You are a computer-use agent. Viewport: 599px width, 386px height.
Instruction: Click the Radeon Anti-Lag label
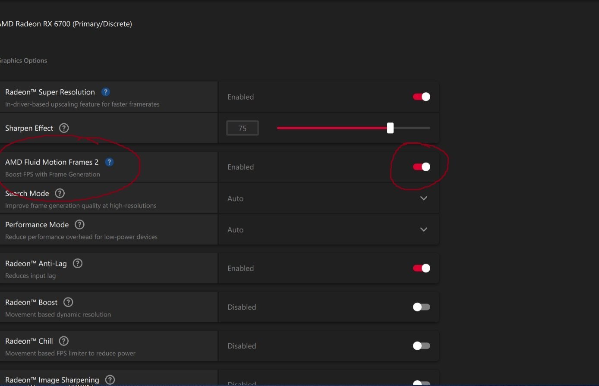[36, 264]
